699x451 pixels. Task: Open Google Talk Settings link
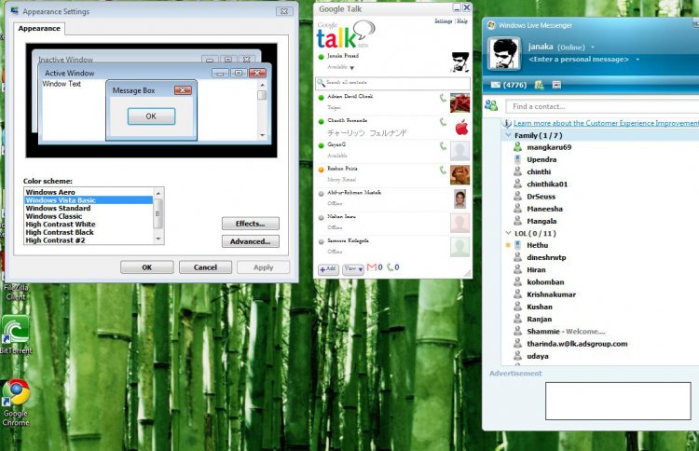point(443,20)
